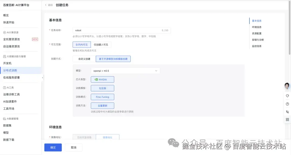This screenshot has width=291, height=155.
Task: Click the NEW badge beside 全托管资源池
Action: pos(35,39)
